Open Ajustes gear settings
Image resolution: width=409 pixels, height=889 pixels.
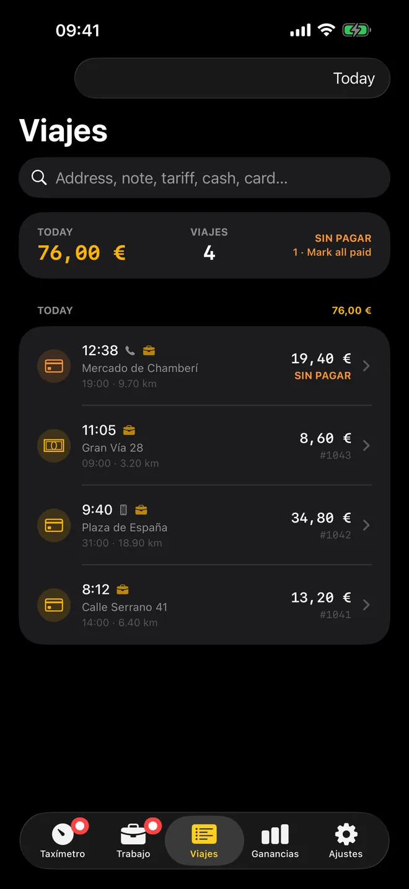click(346, 841)
